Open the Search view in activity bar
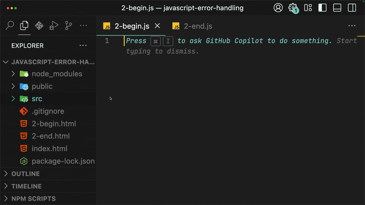Viewport: 365px width, 205px height. (x=10, y=26)
